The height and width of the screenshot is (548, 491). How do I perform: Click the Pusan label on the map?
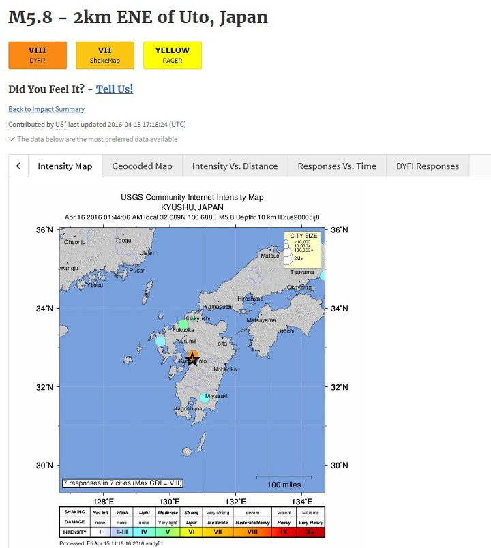[138, 270]
